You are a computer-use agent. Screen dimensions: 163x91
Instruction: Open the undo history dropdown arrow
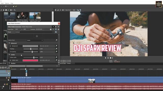[x=8, y=6]
